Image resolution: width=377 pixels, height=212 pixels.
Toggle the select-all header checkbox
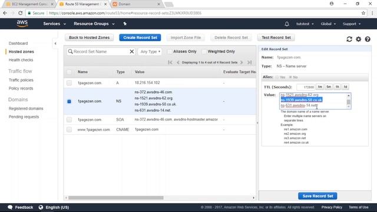pyautogui.click(x=70, y=72)
